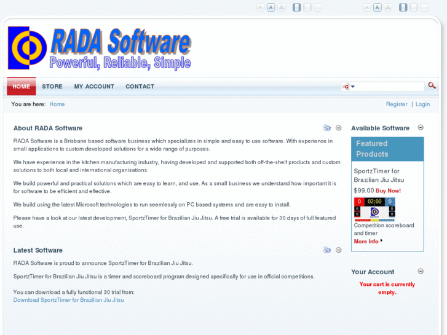Select middle layout width icon in the right toolbar group
447x335 pixels.
click(414, 7)
